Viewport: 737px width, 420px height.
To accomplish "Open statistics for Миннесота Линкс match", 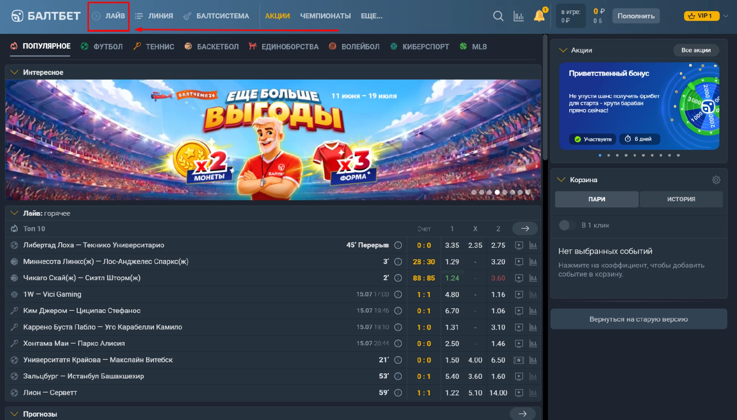I will [533, 262].
